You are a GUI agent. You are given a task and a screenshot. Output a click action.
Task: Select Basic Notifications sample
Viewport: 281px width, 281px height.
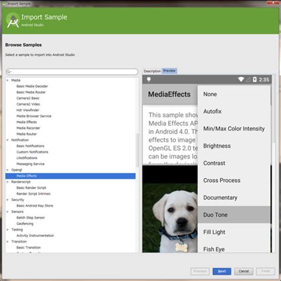(30, 146)
